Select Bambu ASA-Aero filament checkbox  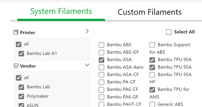pos(101,68)
